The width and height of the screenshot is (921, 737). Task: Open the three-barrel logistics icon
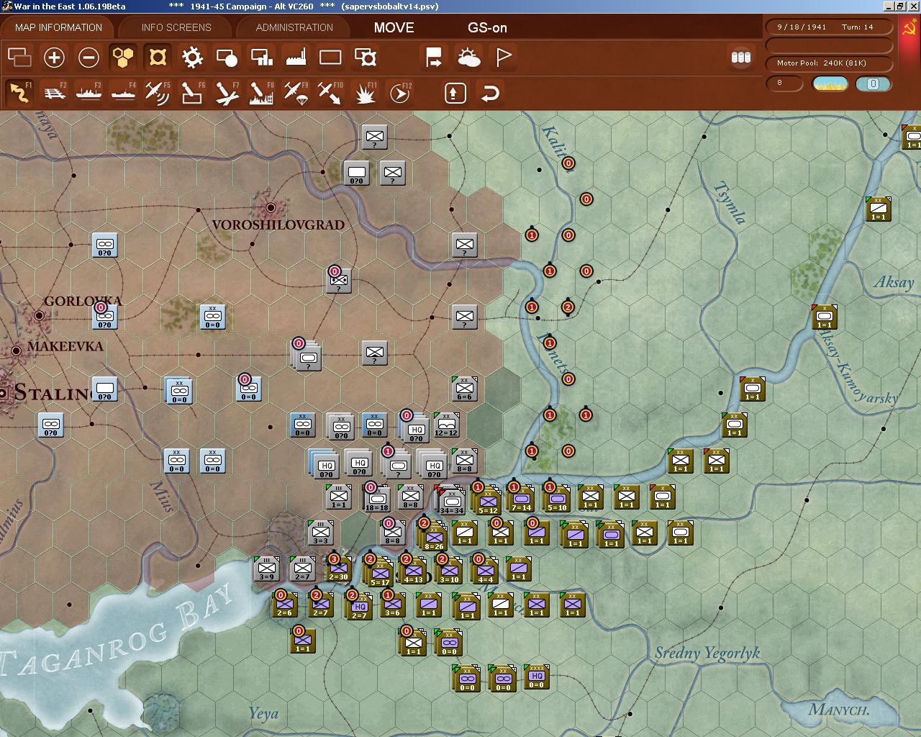pos(741,57)
